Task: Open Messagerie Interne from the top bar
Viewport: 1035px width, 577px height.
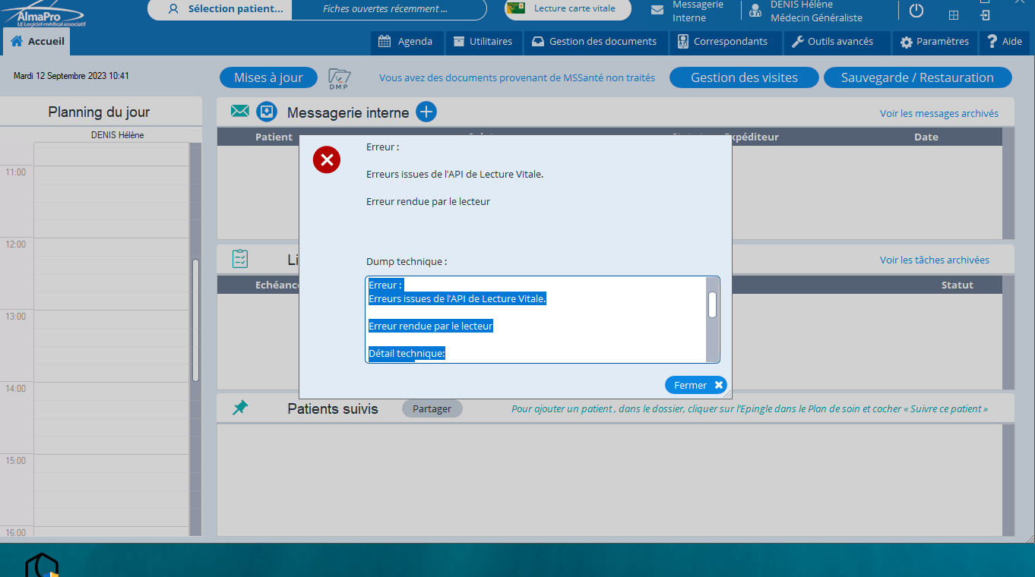Action: click(x=688, y=11)
